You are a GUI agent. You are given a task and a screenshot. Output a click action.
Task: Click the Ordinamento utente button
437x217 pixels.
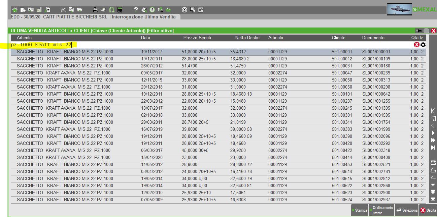pyautogui.click(x=382, y=210)
